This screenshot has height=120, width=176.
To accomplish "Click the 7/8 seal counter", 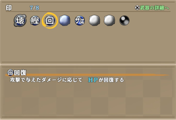I will tap(34, 8).
